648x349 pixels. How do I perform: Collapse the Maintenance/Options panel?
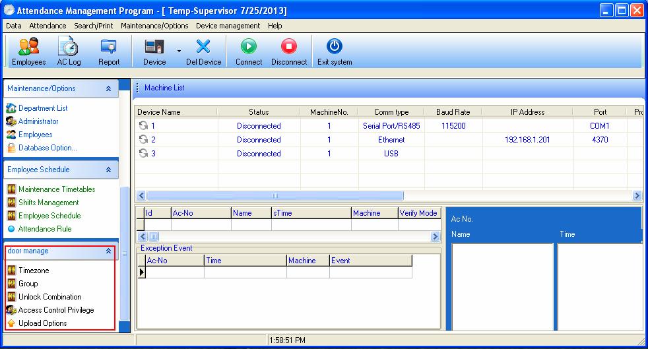(x=108, y=88)
